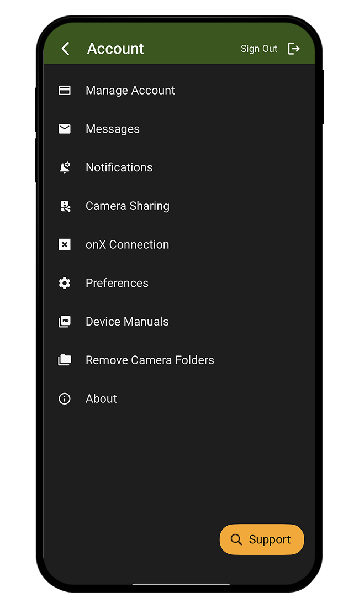This screenshot has width=359, height=608.
Task: Open the Preferences label
Action: (117, 283)
